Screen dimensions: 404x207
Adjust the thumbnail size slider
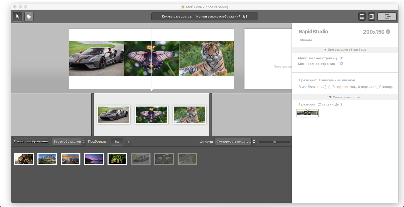[275, 142]
